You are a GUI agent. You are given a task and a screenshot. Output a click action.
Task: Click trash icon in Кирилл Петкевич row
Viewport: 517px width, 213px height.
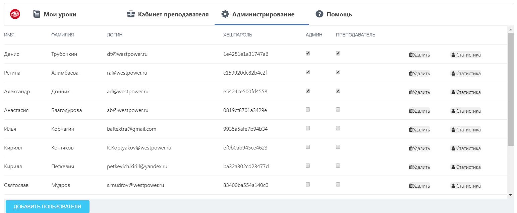click(x=411, y=167)
